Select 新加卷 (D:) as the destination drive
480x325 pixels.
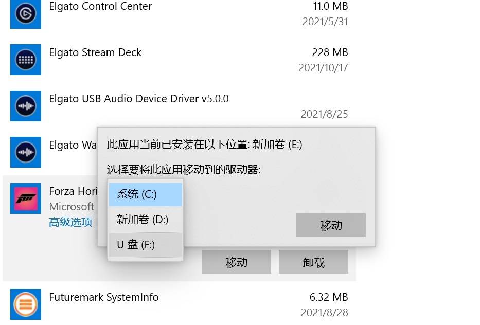tap(146, 220)
